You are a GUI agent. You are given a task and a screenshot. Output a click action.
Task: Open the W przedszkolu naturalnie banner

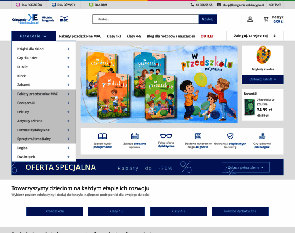click(159, 84)
